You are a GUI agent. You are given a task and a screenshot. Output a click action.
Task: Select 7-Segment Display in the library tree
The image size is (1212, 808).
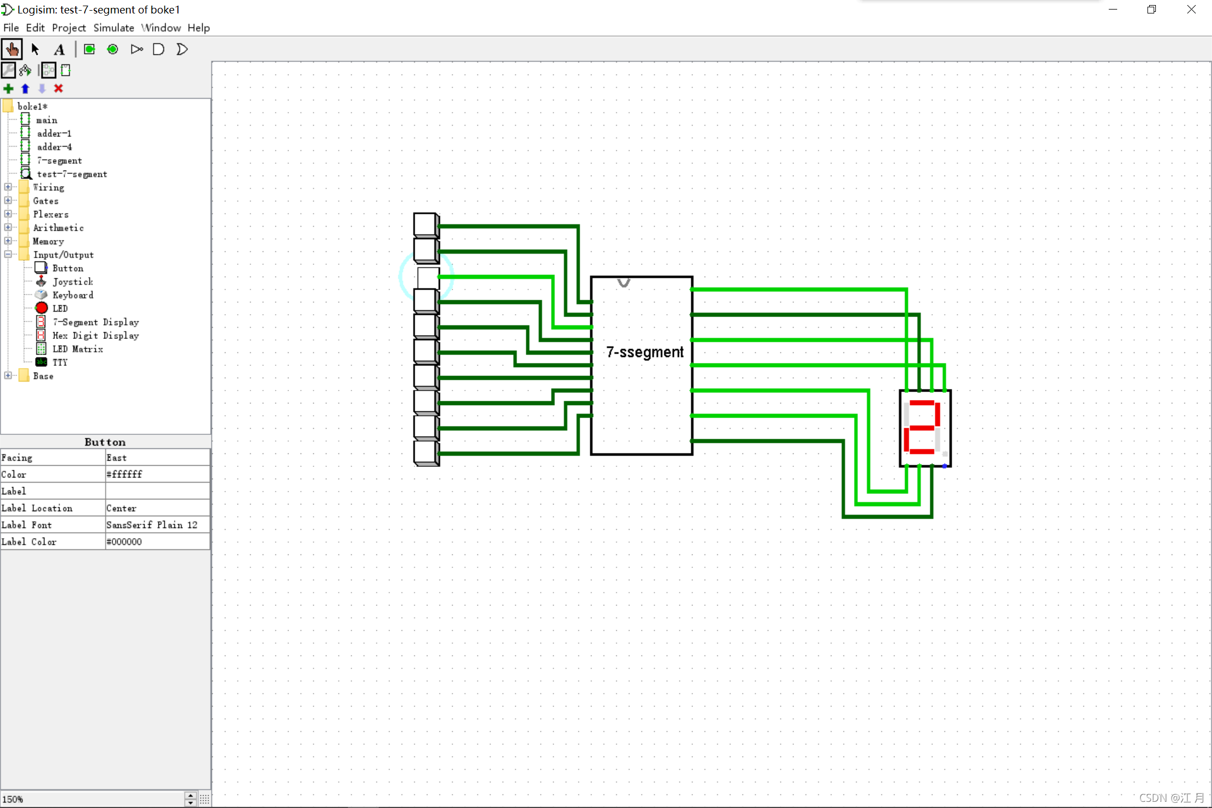(95, 322)
